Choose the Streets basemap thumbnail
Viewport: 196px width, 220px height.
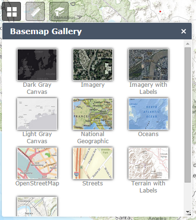click(93, 163)
